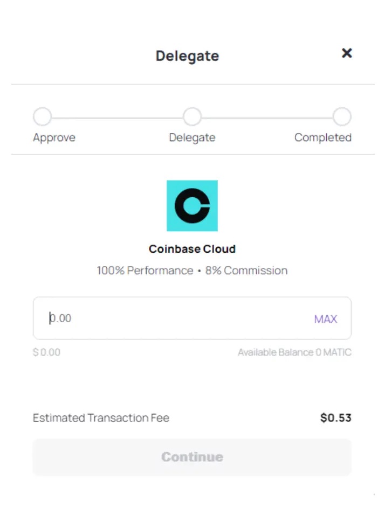Click the Delegate step circle
This screenshot has height=513, width=385.
pos(192,116)
